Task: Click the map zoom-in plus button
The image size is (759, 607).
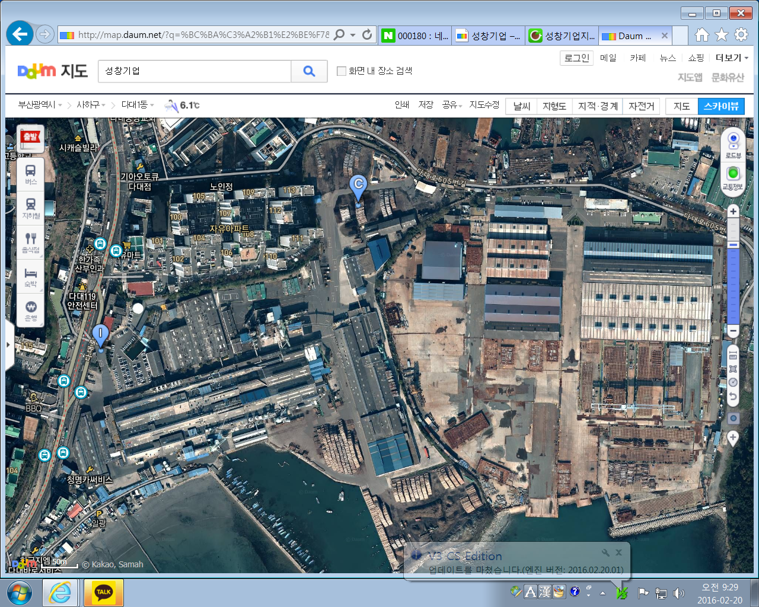Action: (734, 212)
